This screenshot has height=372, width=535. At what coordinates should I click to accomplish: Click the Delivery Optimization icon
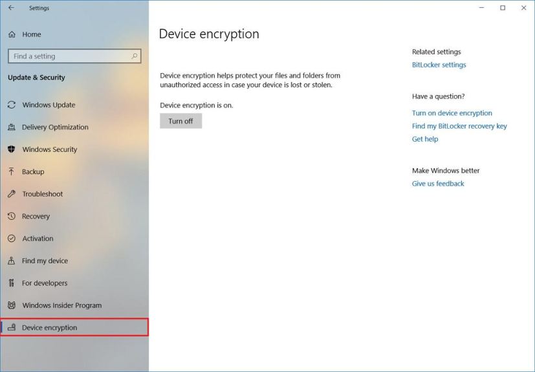(x=12, y=127)
